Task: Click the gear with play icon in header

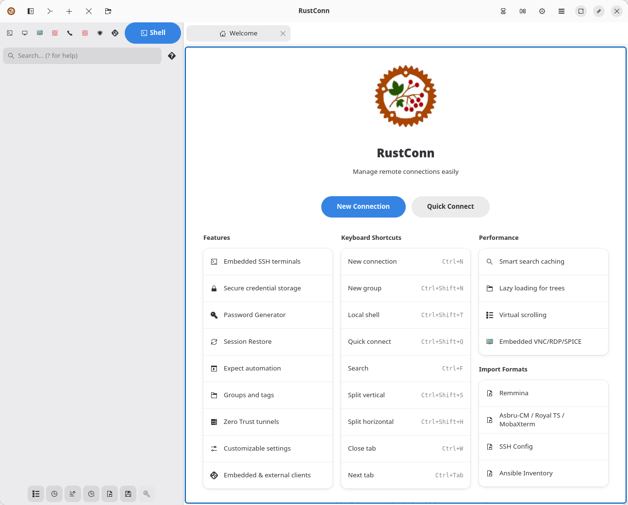Action: point(542,11)
